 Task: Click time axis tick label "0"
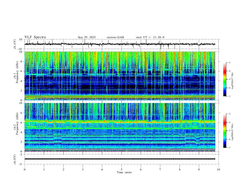pos(25,170)
